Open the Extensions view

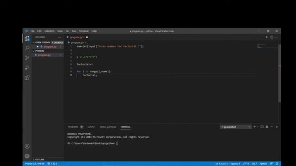tap(27, 77)
